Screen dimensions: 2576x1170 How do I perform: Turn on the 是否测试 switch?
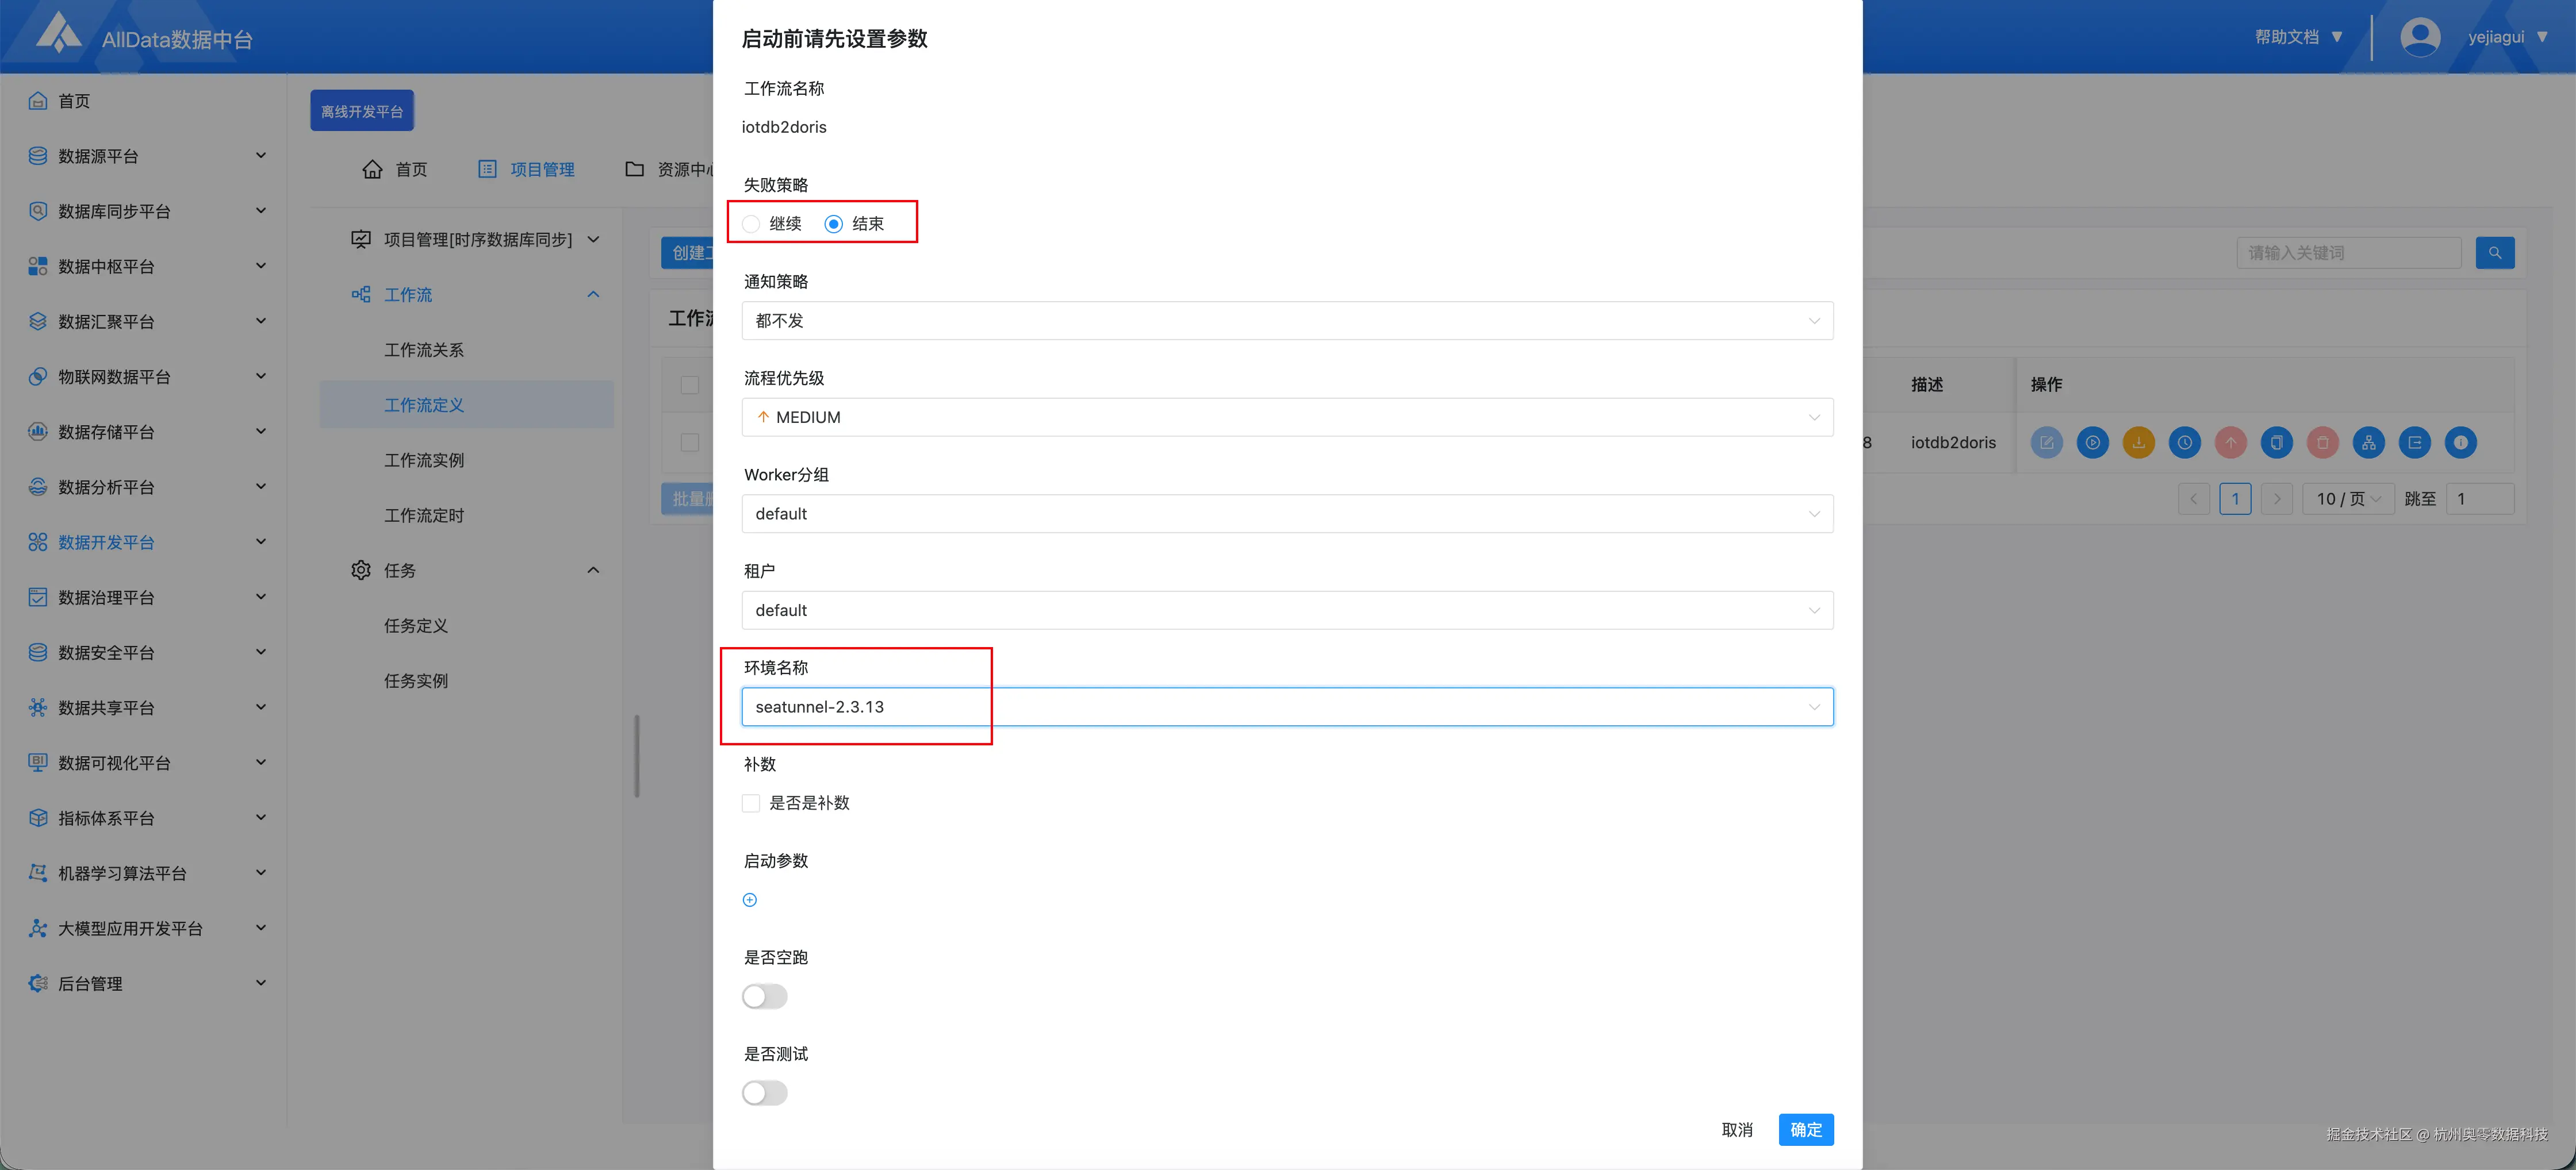tap(765, 1093)
